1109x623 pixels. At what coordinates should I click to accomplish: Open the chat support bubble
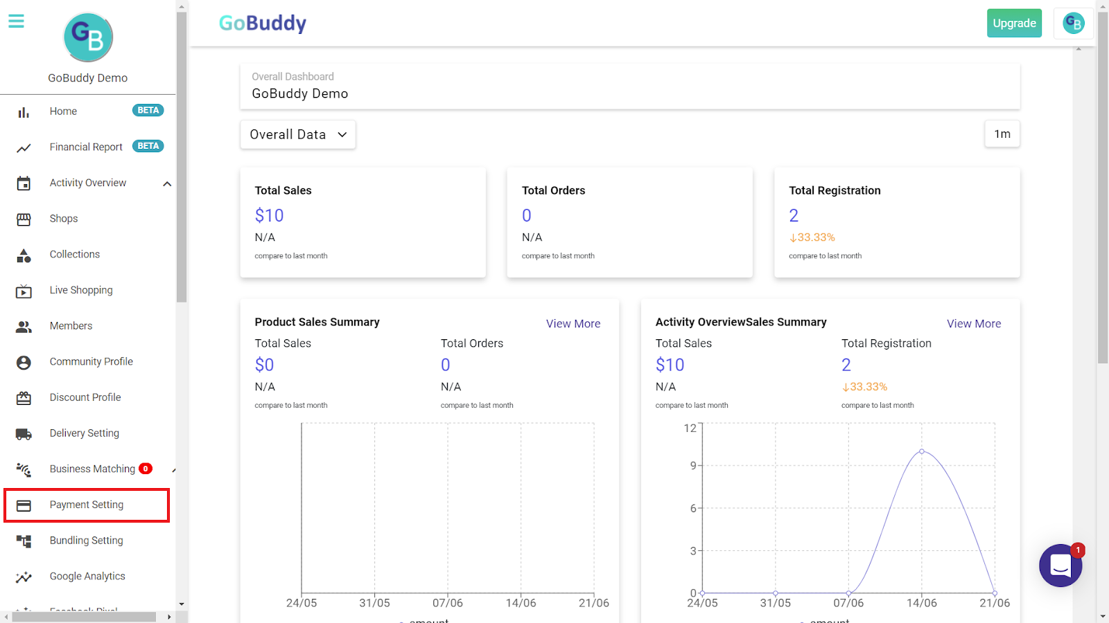tap(1060, 566)
